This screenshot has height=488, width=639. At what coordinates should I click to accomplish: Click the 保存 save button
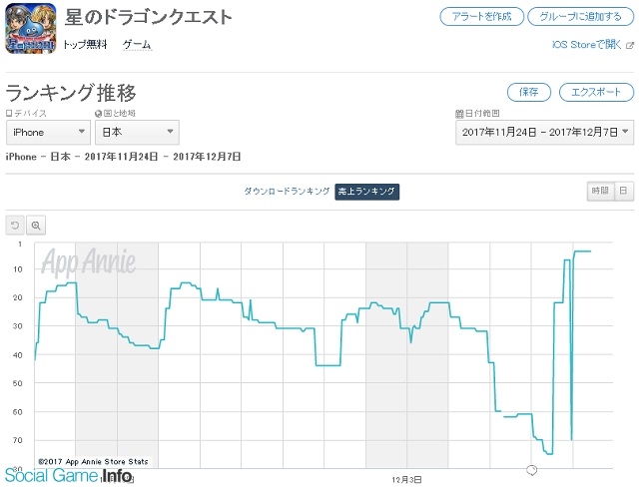528,92
